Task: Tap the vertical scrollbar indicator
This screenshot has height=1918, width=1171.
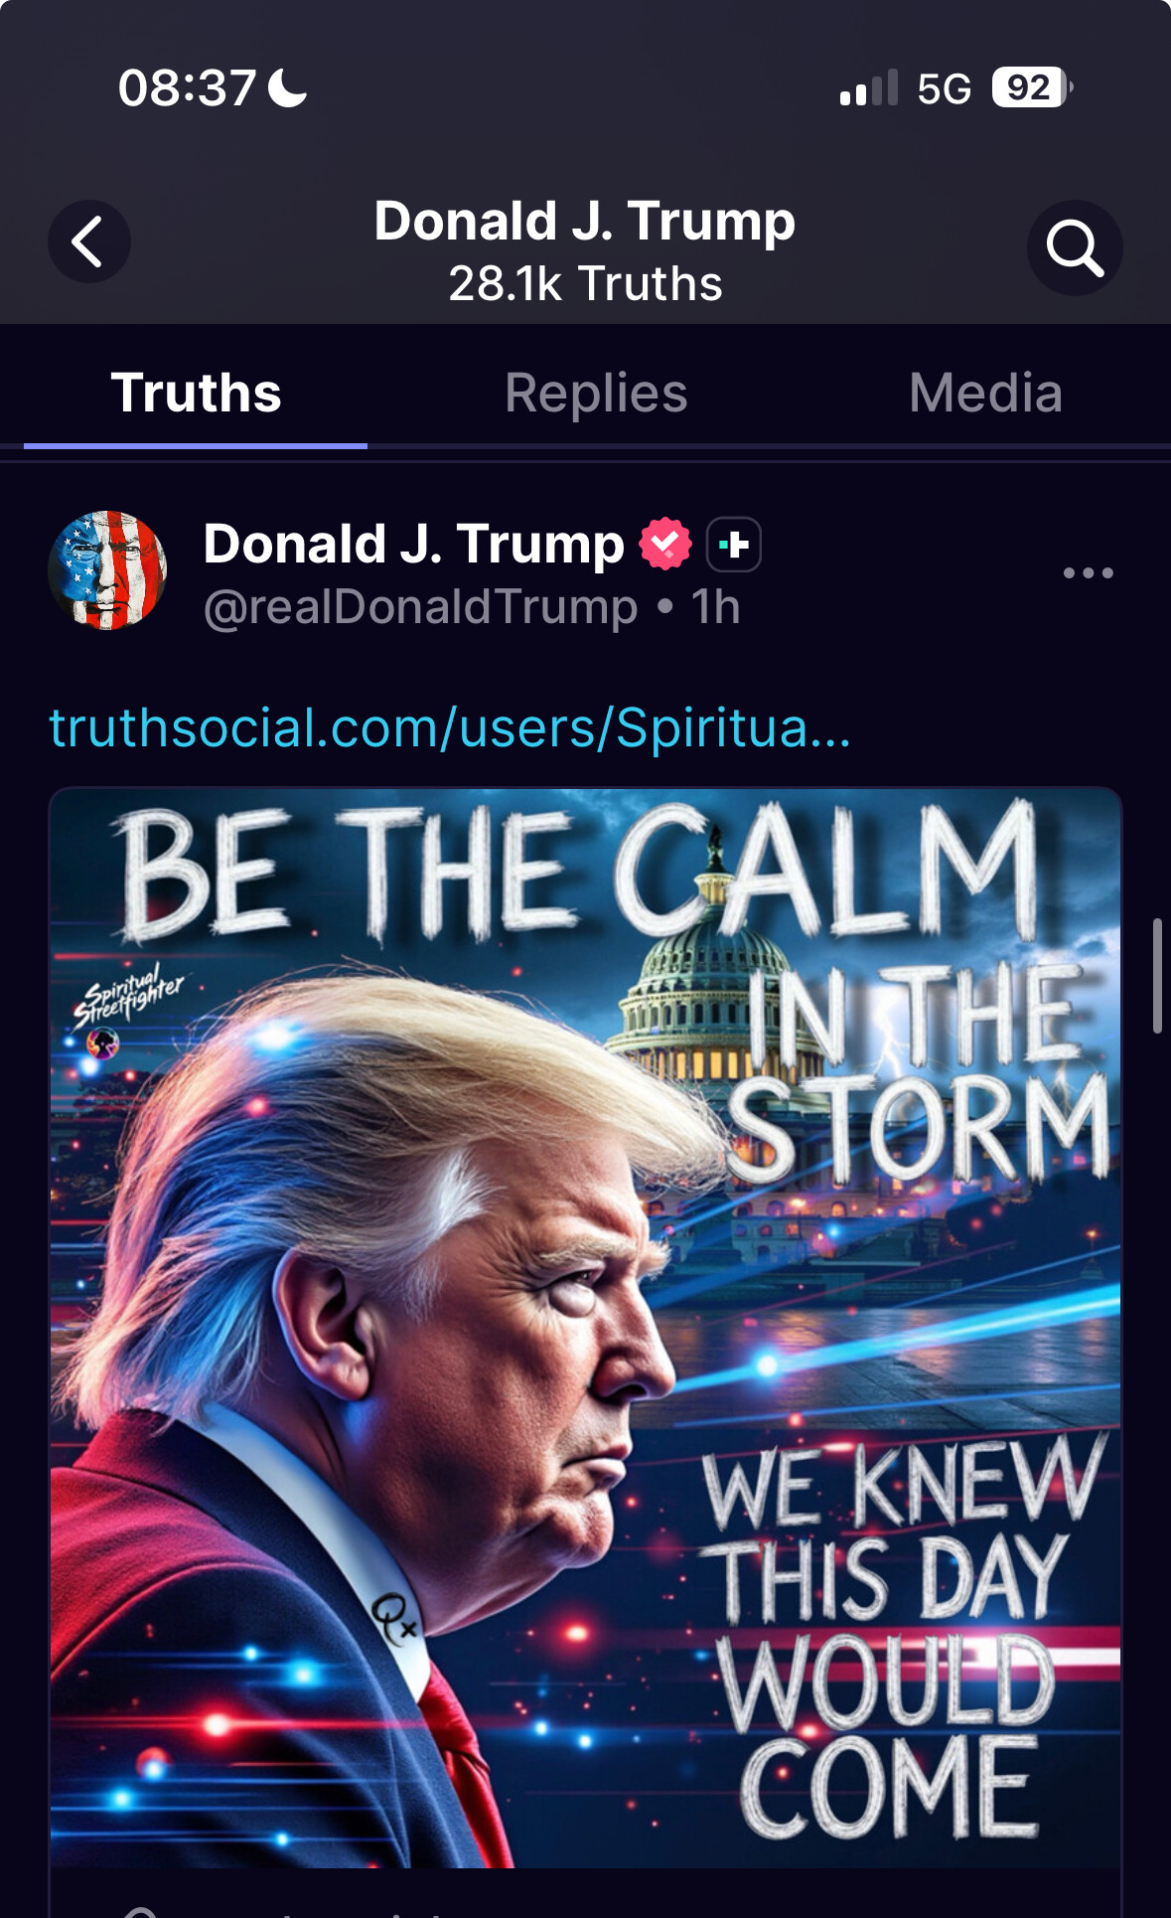Action: pos(1157,976)
